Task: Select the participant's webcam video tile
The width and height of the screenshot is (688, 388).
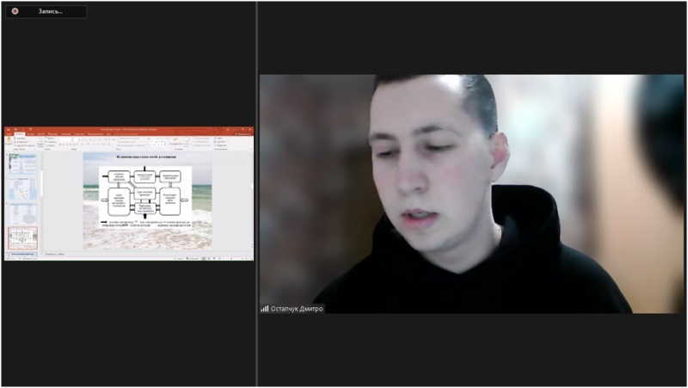Action: pyautogui.click(x=471, y=194)
